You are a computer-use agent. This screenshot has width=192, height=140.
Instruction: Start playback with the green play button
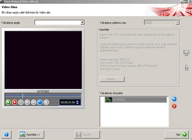click(x=8, y=102)
